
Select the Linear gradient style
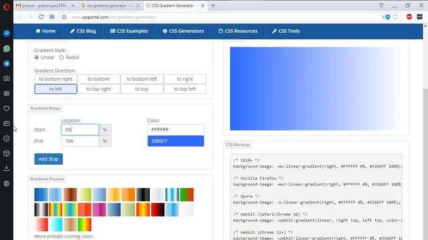tap(37, 57)
